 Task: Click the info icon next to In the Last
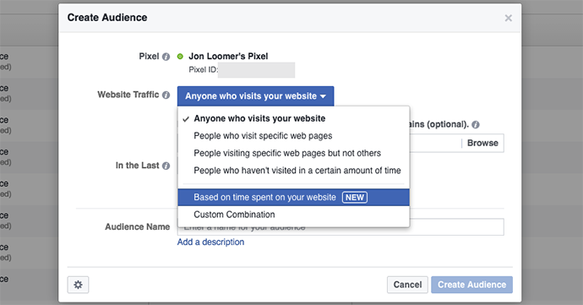166,166
